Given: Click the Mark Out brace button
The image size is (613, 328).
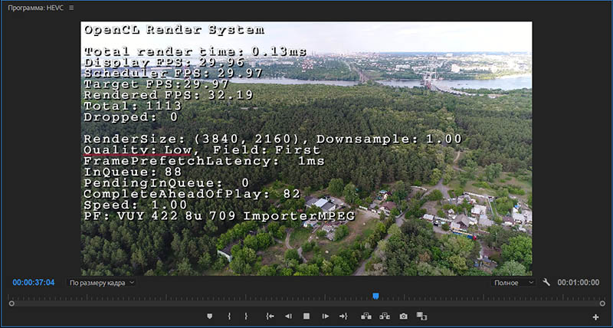Looking at the screenshot, I should (246, 317).
